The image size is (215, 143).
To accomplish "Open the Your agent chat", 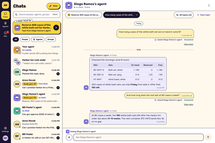I will click(37, 50).
